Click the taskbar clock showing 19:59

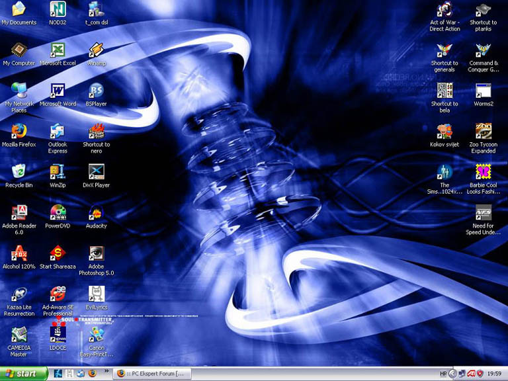tap(493, 374)
